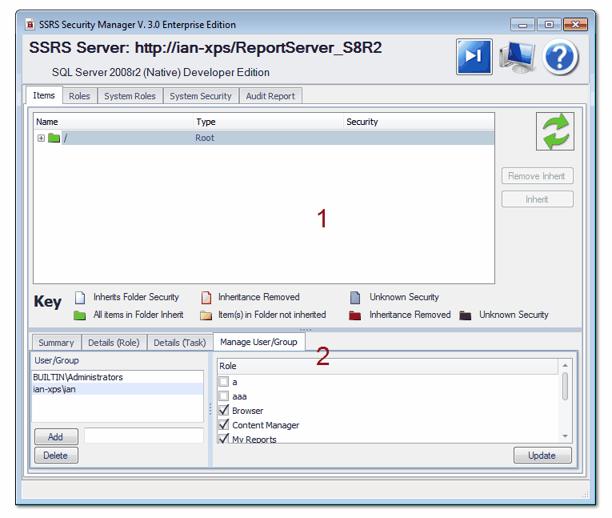Open the Audit Report tab
The image size is (612, 518).
[x=270, y=96]
